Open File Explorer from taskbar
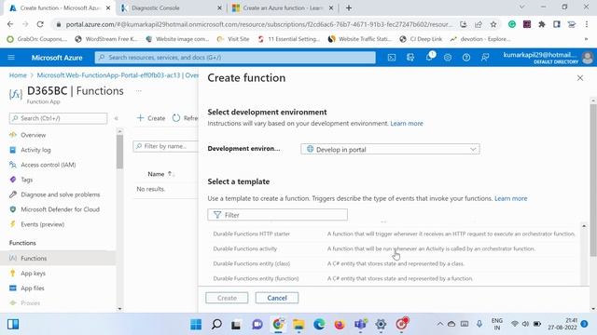Screen dimensions: 597x335 [x=298, y=325]
